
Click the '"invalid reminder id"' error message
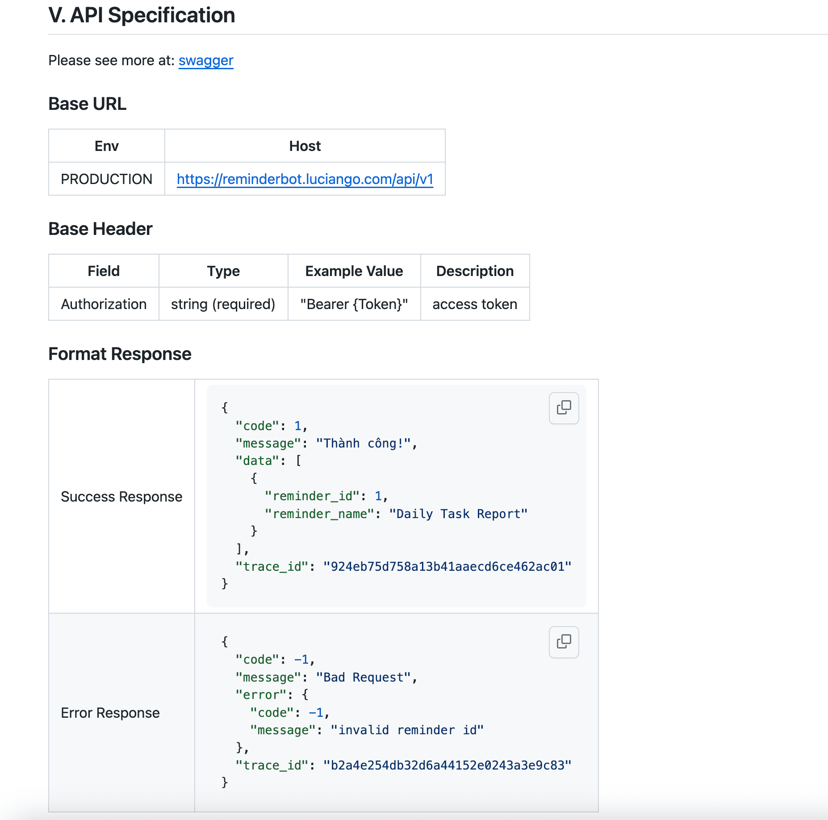click(407, 730)
